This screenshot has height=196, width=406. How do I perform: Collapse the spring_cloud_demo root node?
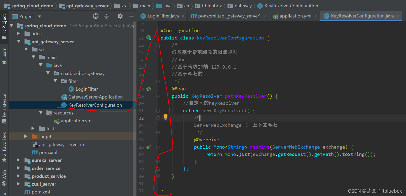pyautogui.click(x=11, y=26)
